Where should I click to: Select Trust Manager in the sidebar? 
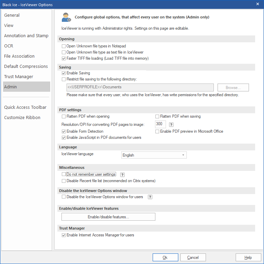[27, 77]
